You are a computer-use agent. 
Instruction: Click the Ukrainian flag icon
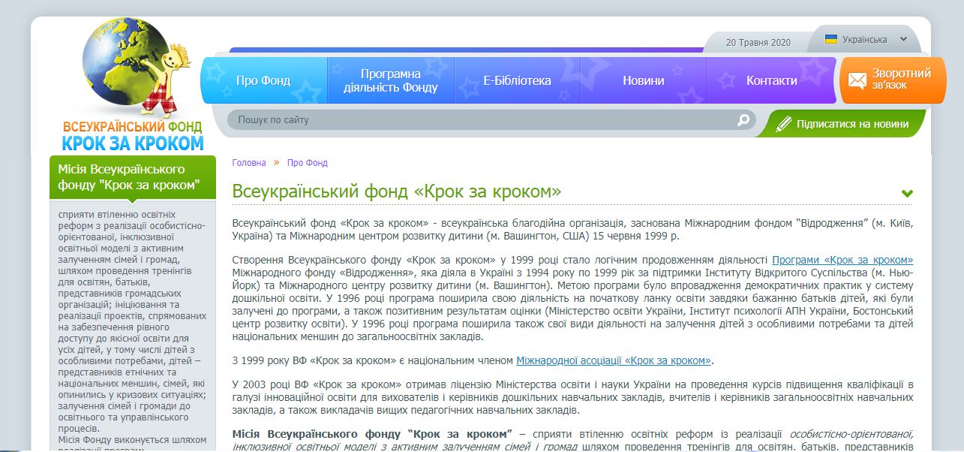click(831, 40)
